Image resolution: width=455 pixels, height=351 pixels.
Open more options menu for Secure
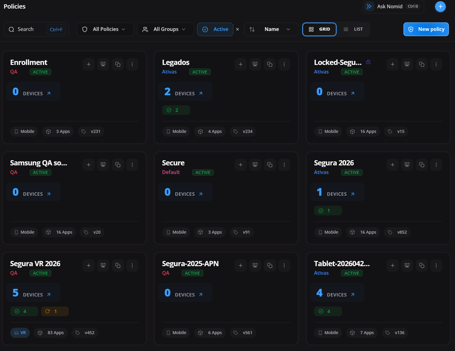[284, 165]
